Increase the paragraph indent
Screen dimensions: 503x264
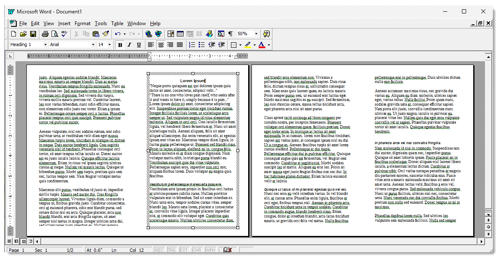[221, 45]
